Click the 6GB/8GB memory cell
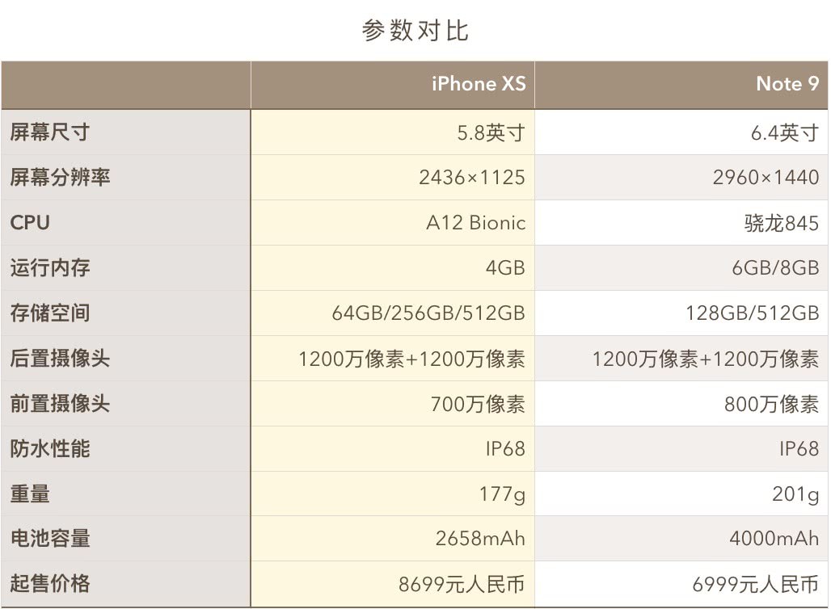Screen dimensions: 831x609 (x=774, y=268)
